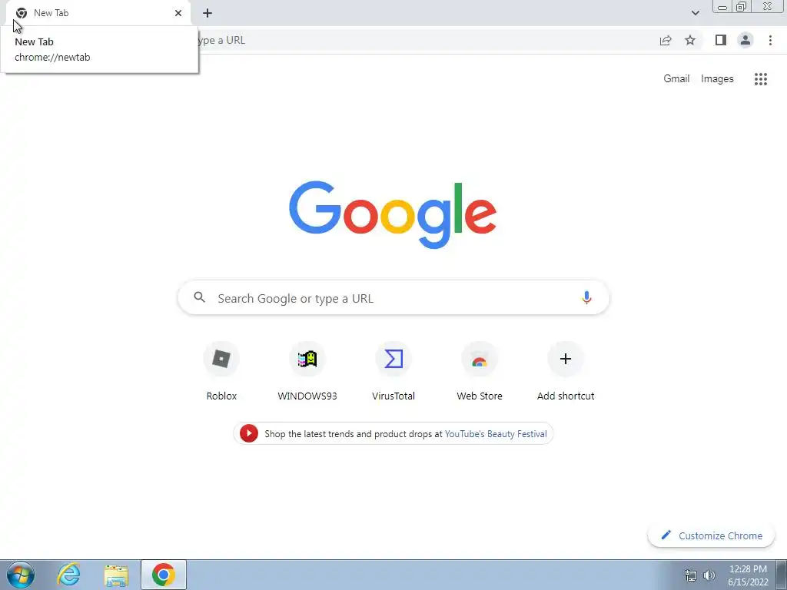Open YouTube's Beauty Festival link
This screenshot has height=590, width=787.
coord(496,434)
